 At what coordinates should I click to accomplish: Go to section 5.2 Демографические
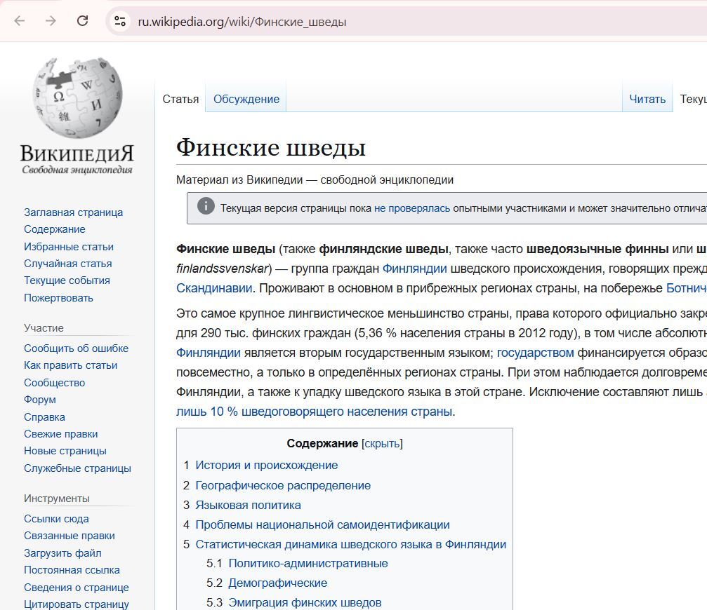pos(277,583)
